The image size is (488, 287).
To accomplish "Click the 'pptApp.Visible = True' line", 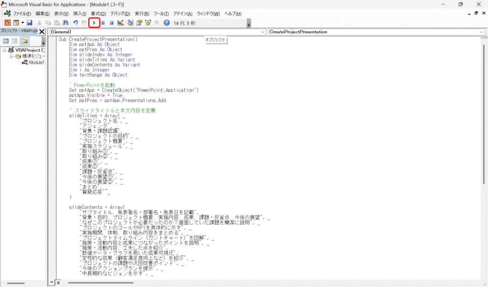I will click(x=95, y=95).
